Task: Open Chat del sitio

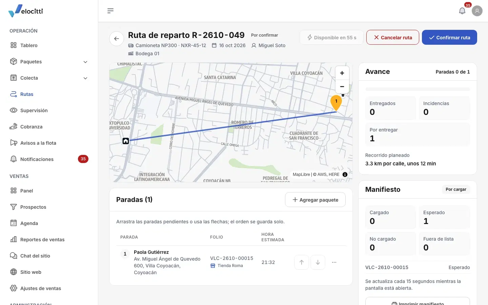Action: point(49,256)
